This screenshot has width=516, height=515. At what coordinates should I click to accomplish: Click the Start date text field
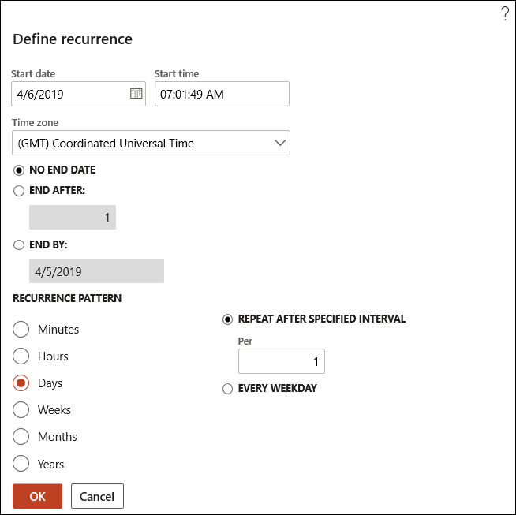(x=69, y=94)
